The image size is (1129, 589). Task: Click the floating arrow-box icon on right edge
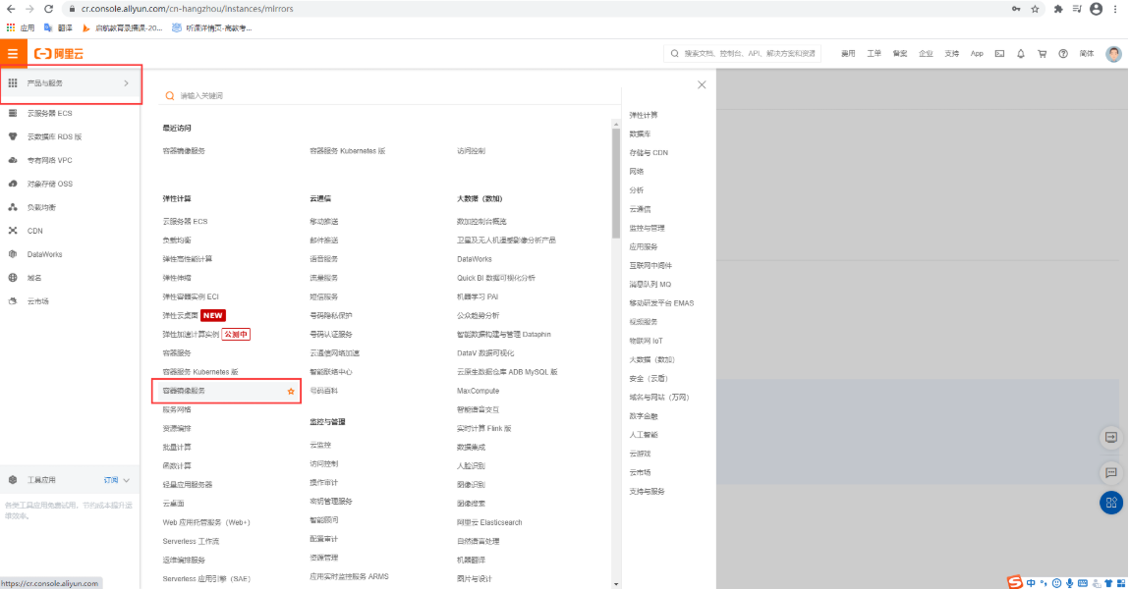click(1111, 437)
